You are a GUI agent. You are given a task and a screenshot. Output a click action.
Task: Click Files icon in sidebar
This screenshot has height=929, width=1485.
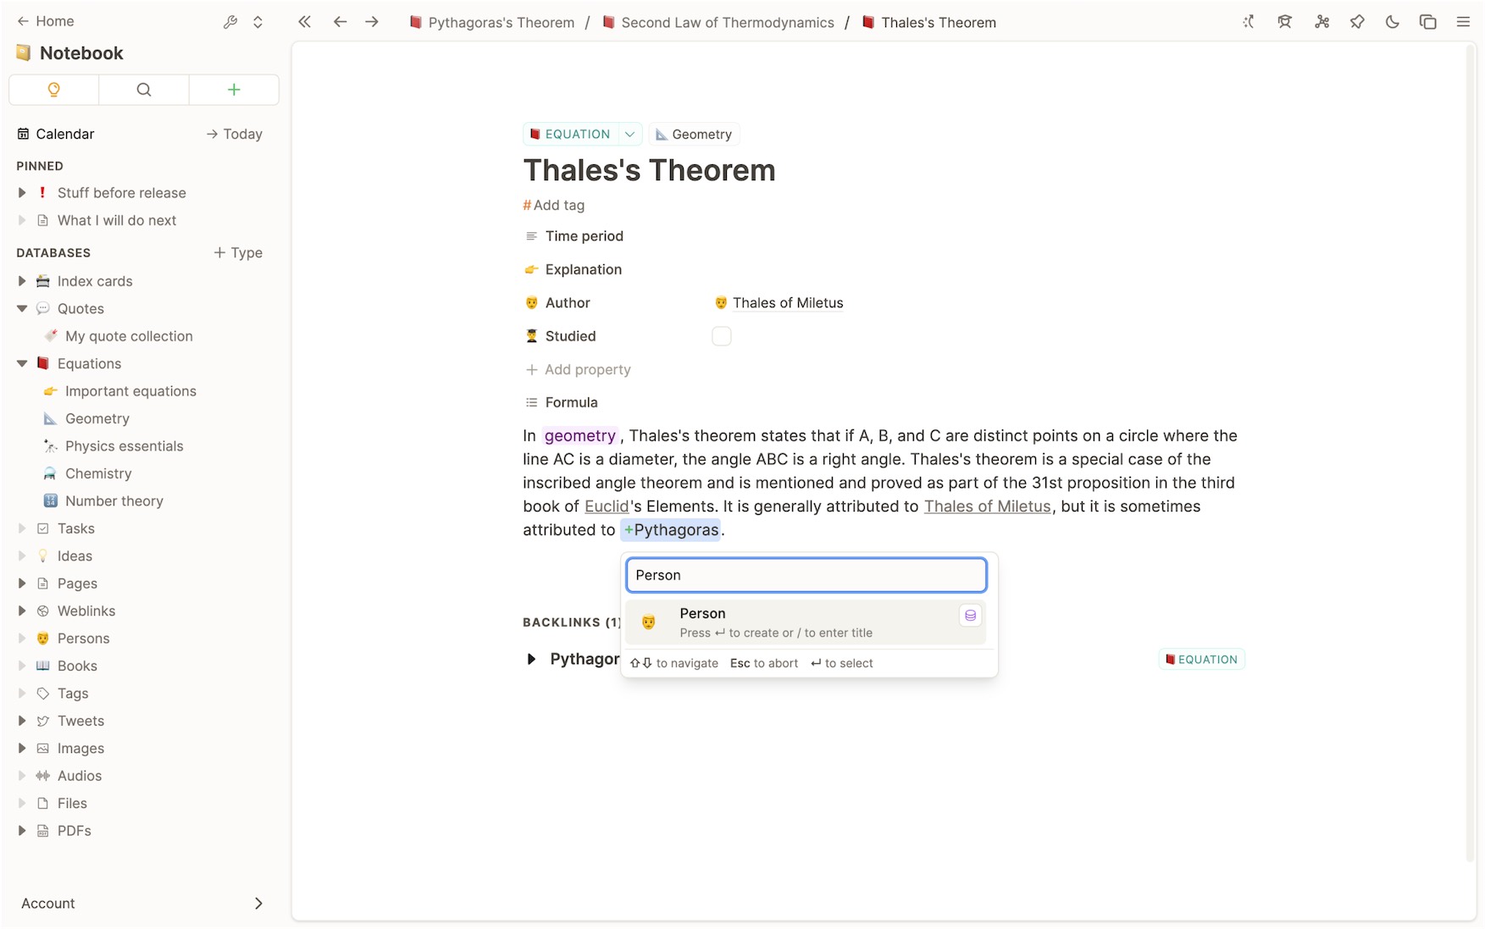[x=43, y=804]
